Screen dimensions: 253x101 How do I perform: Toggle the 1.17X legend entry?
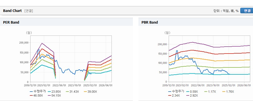pos(210,92)
